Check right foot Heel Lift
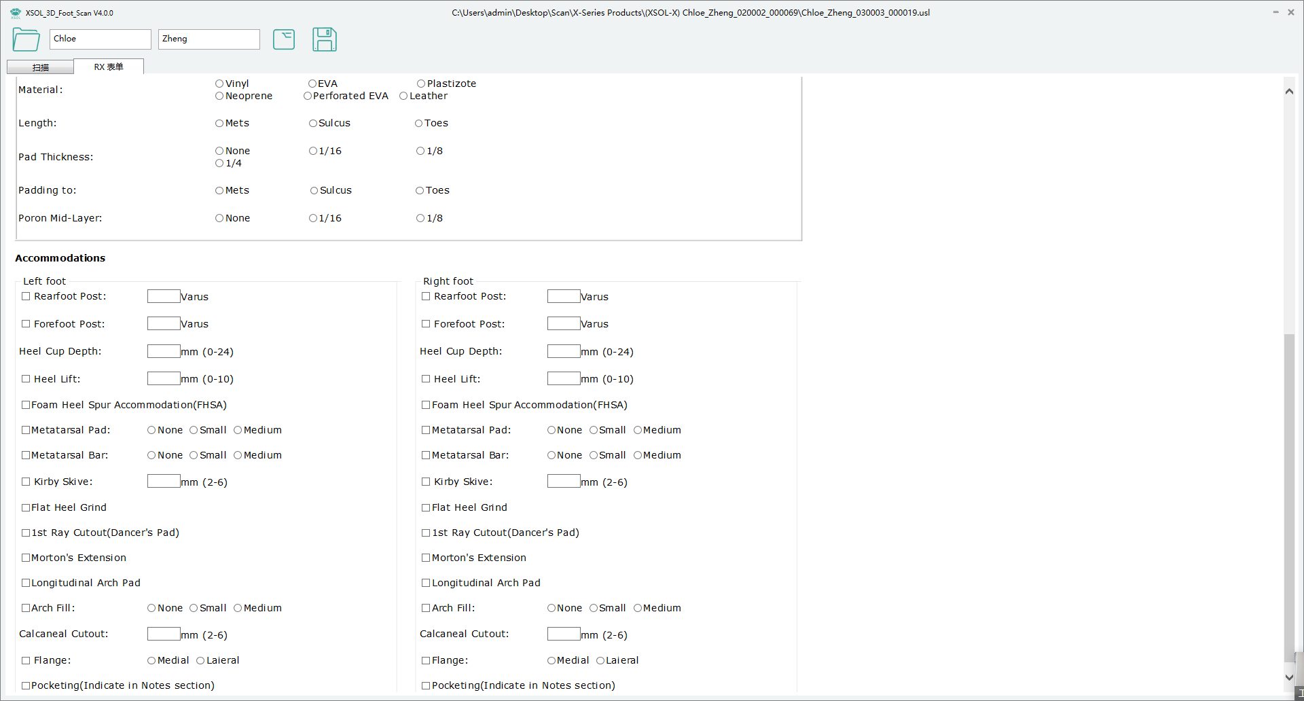This screenshot has height=701, width=1304. [x=426, y=379]
